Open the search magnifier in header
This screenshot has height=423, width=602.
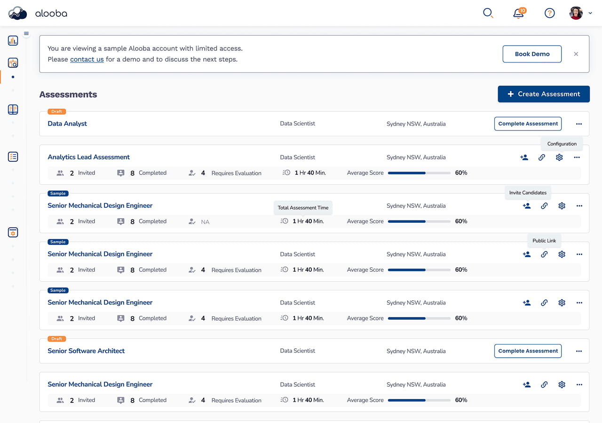pyautogui.click(x=488, y=13)
